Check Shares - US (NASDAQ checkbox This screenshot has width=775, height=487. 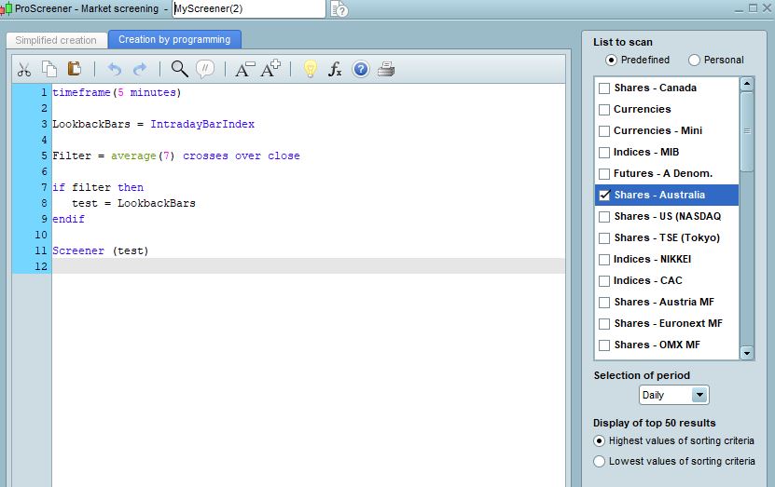[604, 217]
